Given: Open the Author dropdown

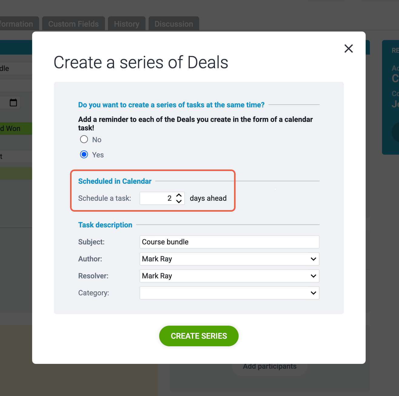Looking at the screenshot, I should pyautogui.click(x=229, y=259).
